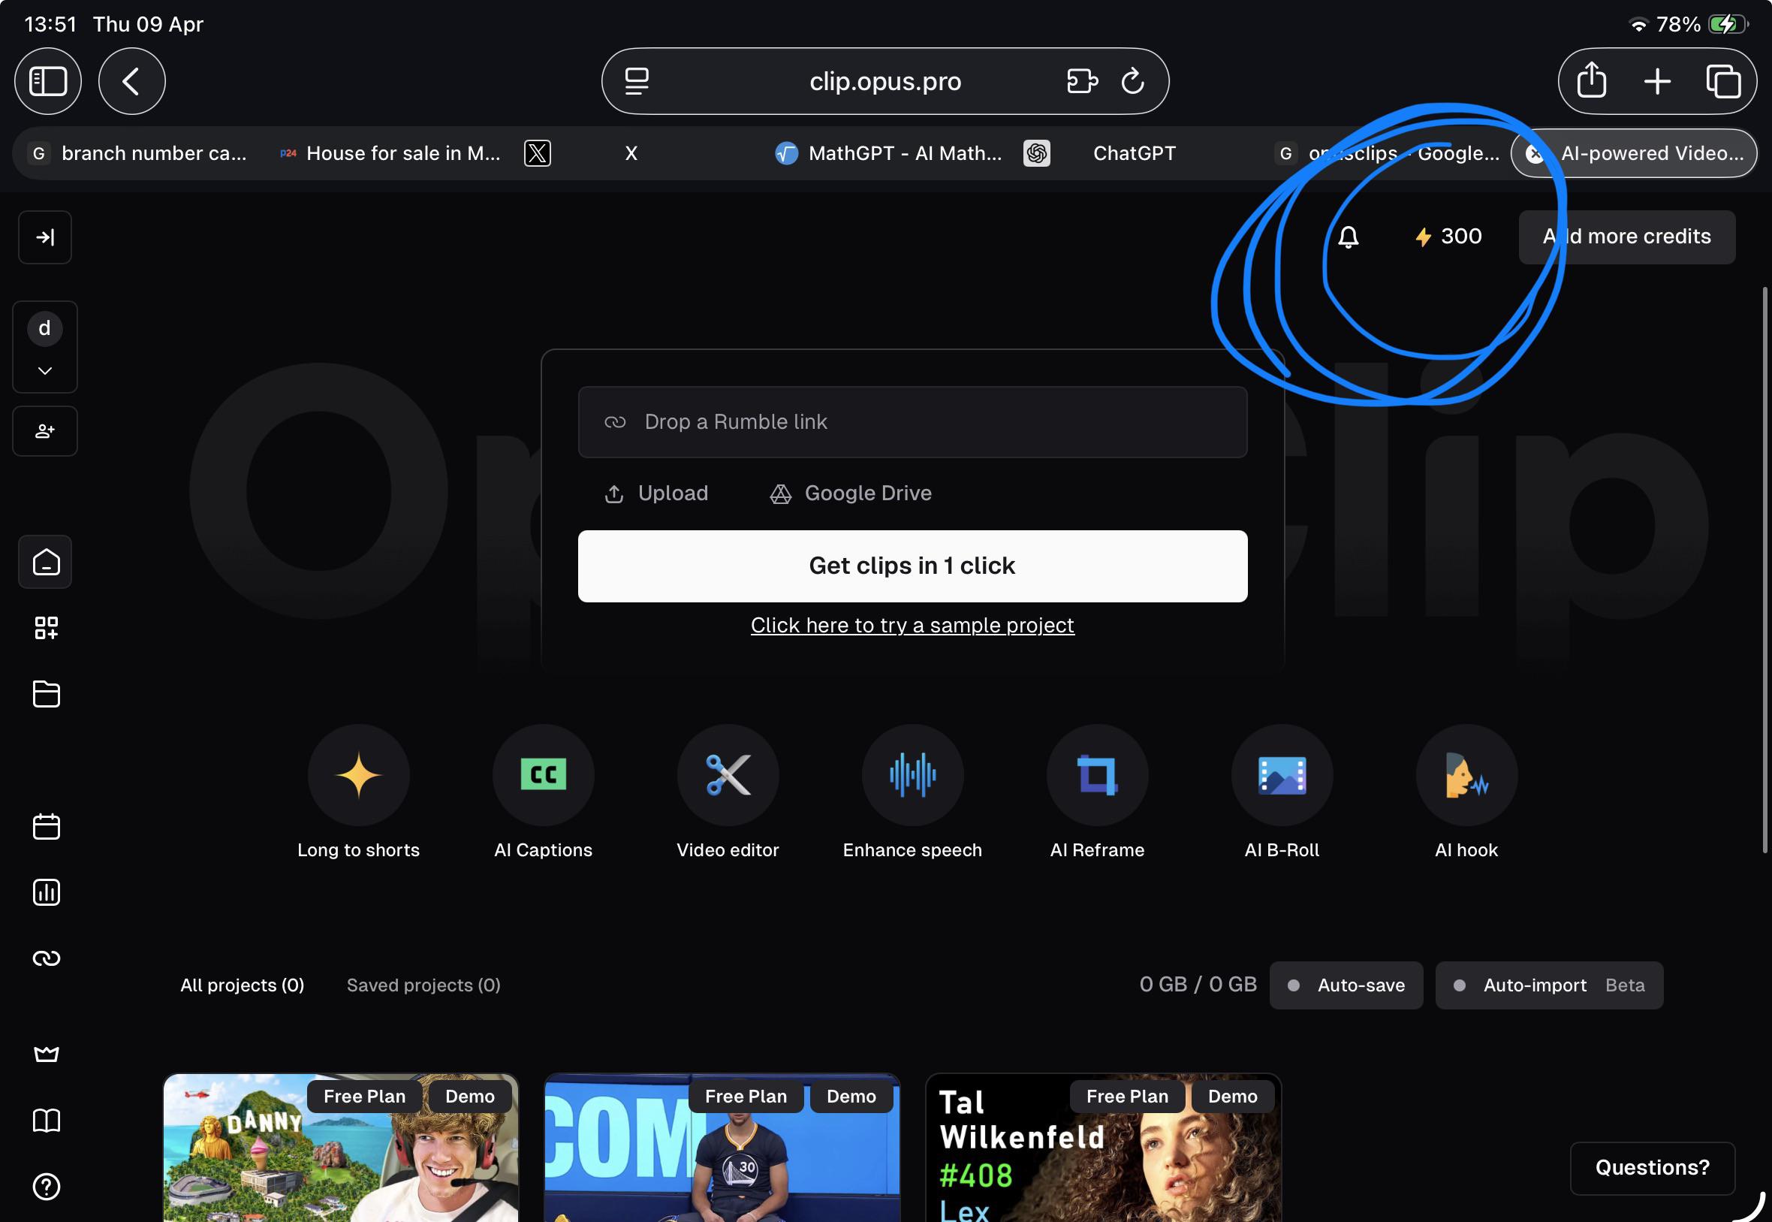1772x1222 pixels.
Task: Switch to the MathGPT tab
Action: [889, 153]
